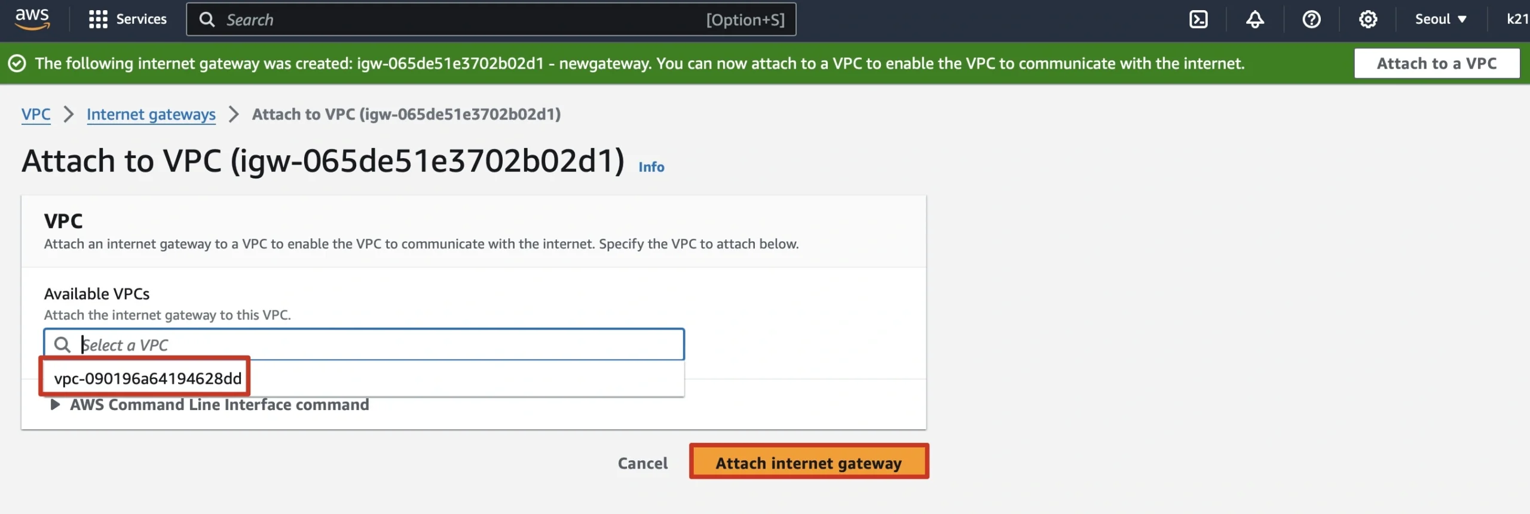Click the success checkmark icon in banner
The image size is (1530, 514).
pyautogui.click(x=17, y=63)
